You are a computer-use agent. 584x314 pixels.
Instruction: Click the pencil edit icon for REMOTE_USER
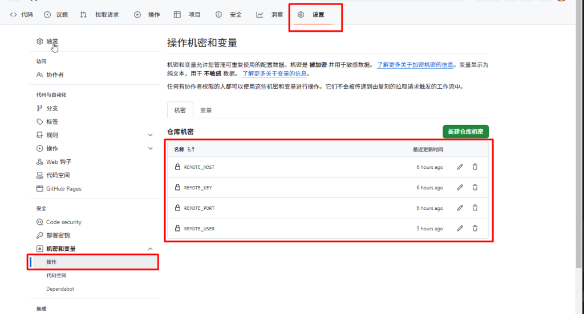[460, 229]
